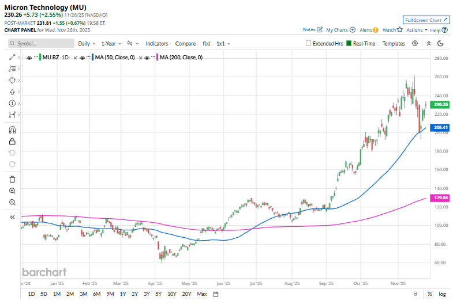
Task: Open the Indicators menu
Action: 157,43
